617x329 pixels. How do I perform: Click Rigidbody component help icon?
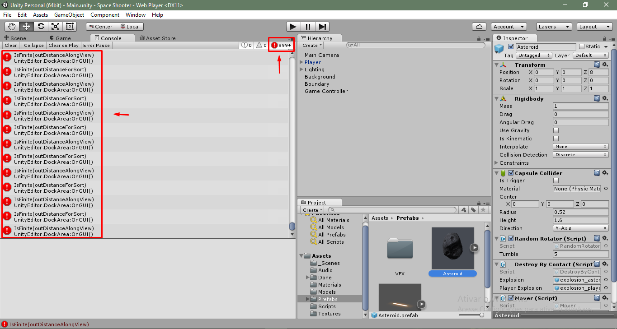click(x=597, y=99)
